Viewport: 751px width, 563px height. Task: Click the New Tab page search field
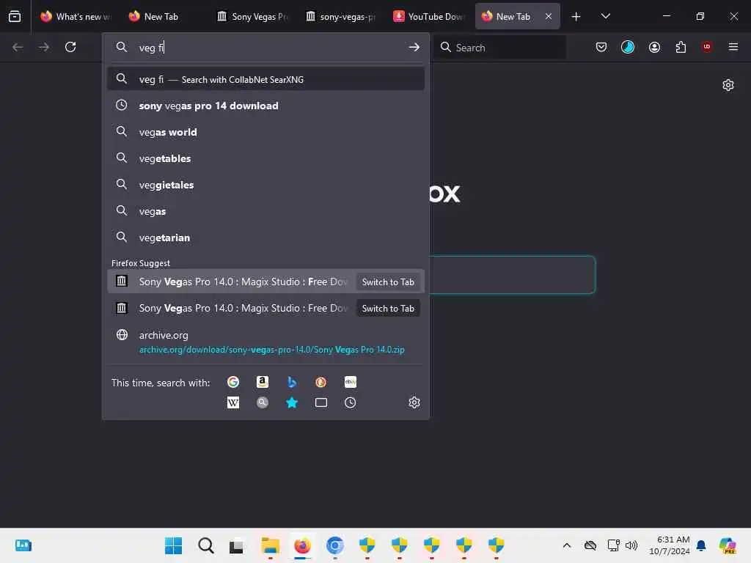point(512,275)
